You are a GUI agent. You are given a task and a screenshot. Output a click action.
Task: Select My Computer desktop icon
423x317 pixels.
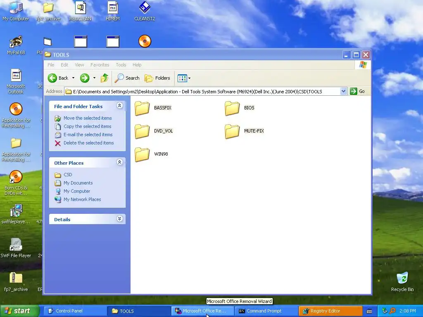point(16,8)
